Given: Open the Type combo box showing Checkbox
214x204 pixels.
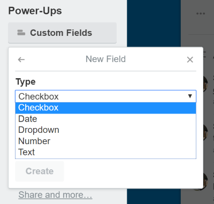Looking at the screenshot, I should pyautogui.click(x=105, y=96).
